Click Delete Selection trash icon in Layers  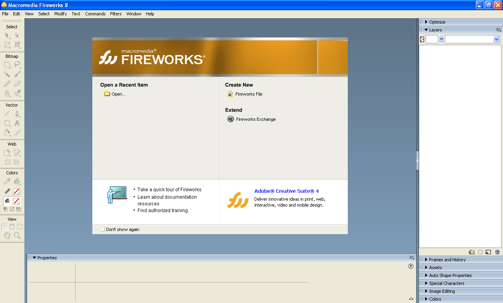pos(497,252)
